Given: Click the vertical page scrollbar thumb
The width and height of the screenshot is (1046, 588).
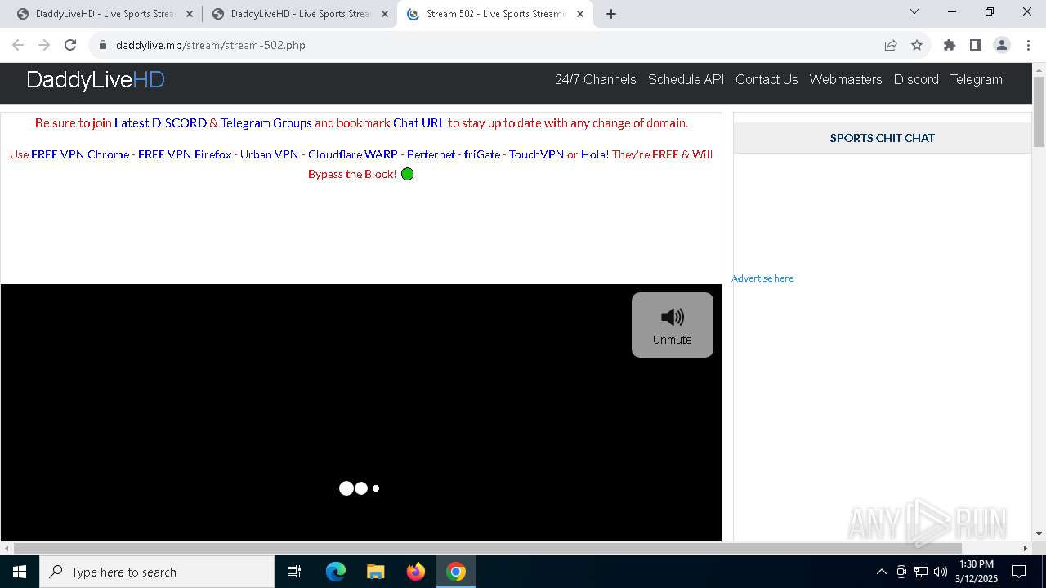Looking at the screenshot, I should tap(1039, 111).
